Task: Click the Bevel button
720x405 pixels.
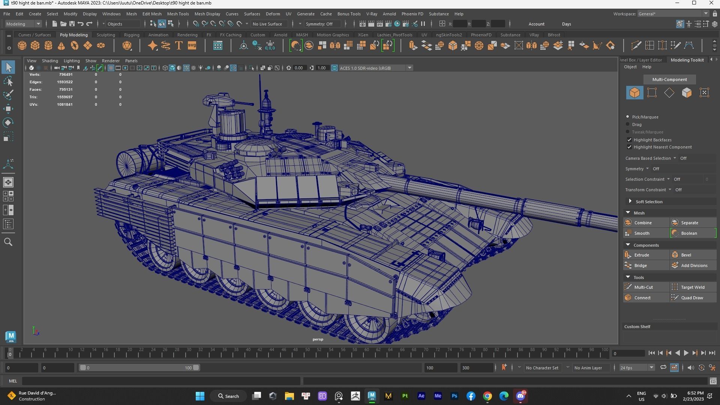Action: click(693, 255)
